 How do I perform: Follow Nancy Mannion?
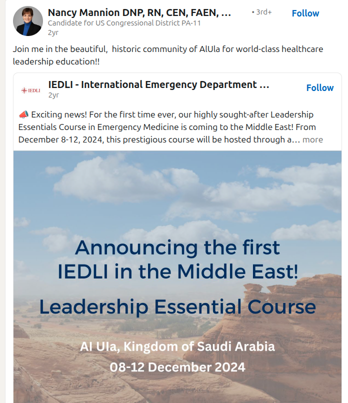click(305, 13)
